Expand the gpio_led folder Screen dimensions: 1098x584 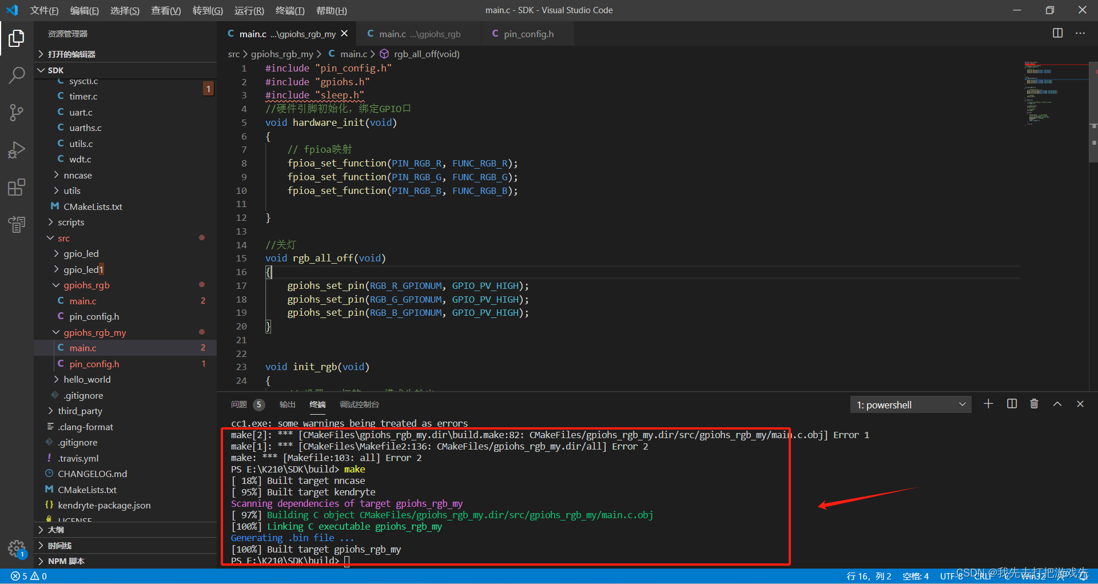click(125, 253)
